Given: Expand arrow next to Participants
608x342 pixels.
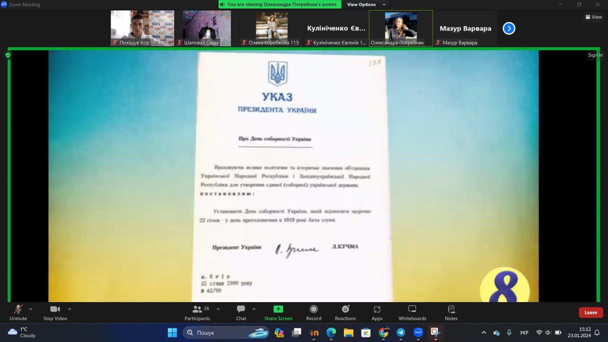Looking at the screenshot, I should (218, 309).
